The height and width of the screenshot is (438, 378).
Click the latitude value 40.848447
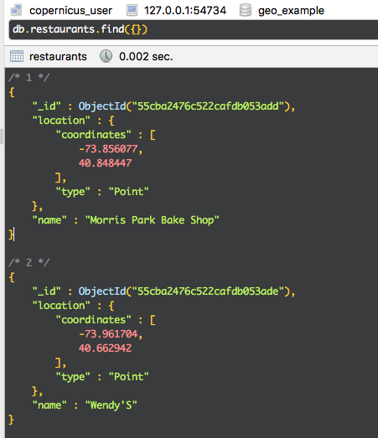coord(105,163)
